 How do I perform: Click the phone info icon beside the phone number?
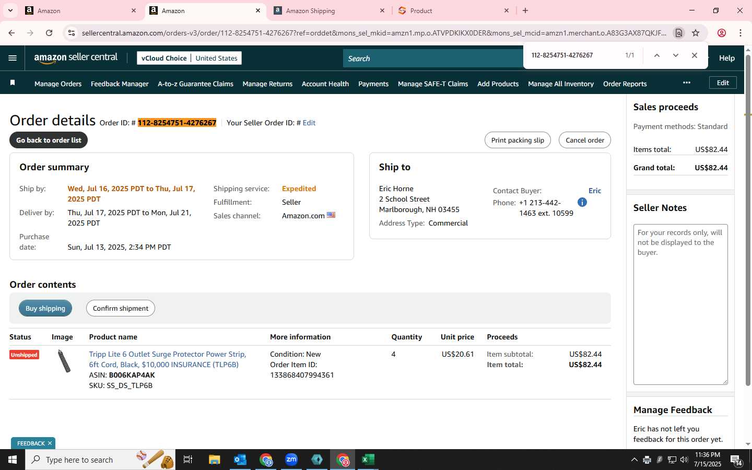tap(582, 202)
